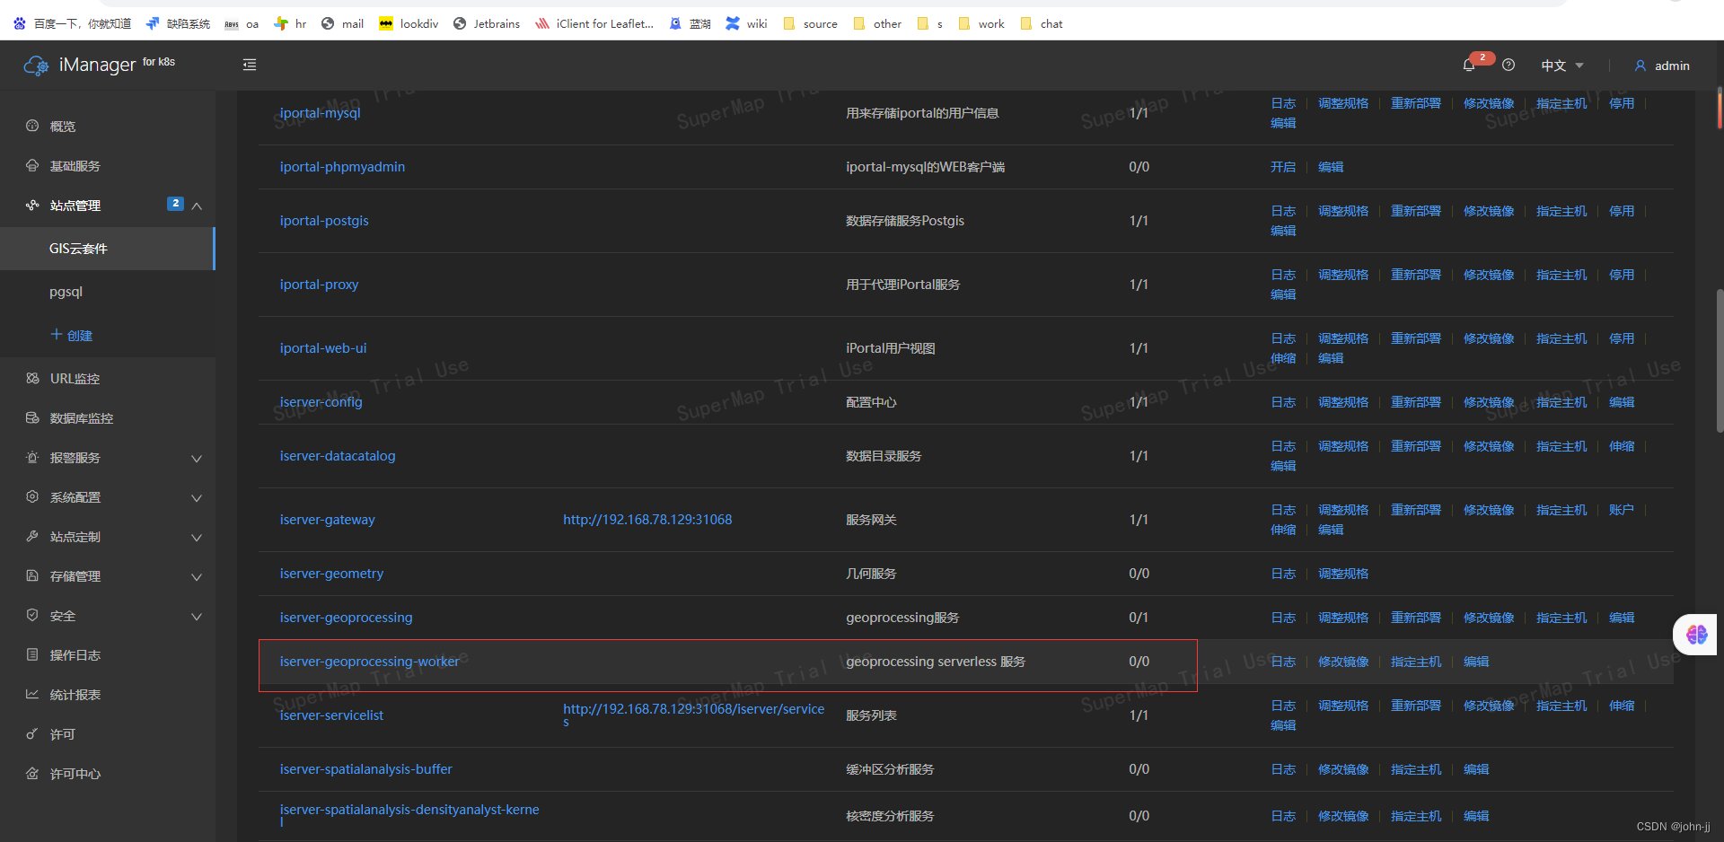1724x842 pixels.
Task: Click the 概览 overview sidebar icon
Action: click(32, 126)
